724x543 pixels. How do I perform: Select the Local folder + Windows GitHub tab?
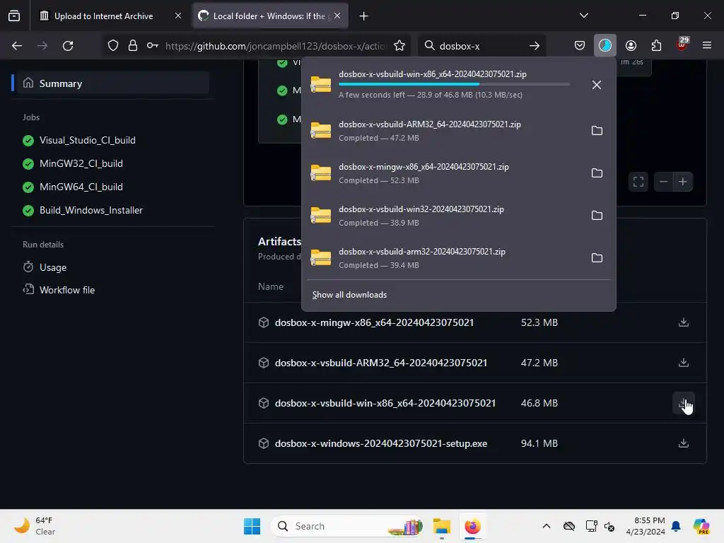coord(269,16)
